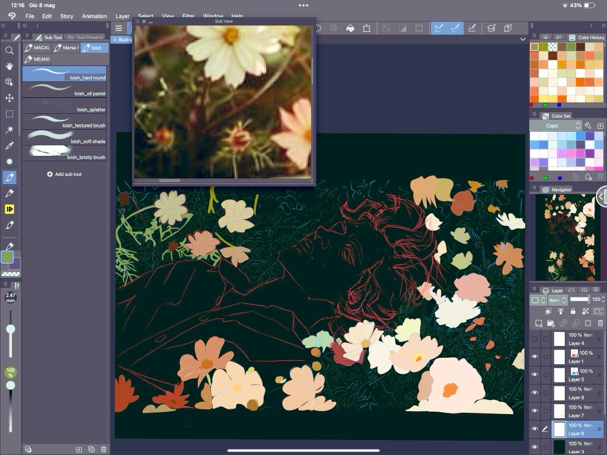Viewport: 607px width, 455px height.
Task: Choose the Auto select magic wand tool
Action: coord(9,129)
